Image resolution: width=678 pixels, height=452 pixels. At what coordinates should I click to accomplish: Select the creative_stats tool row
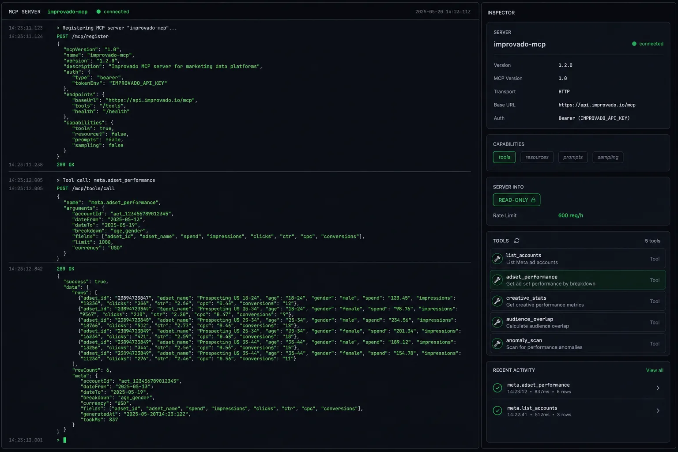pos(578,301)
